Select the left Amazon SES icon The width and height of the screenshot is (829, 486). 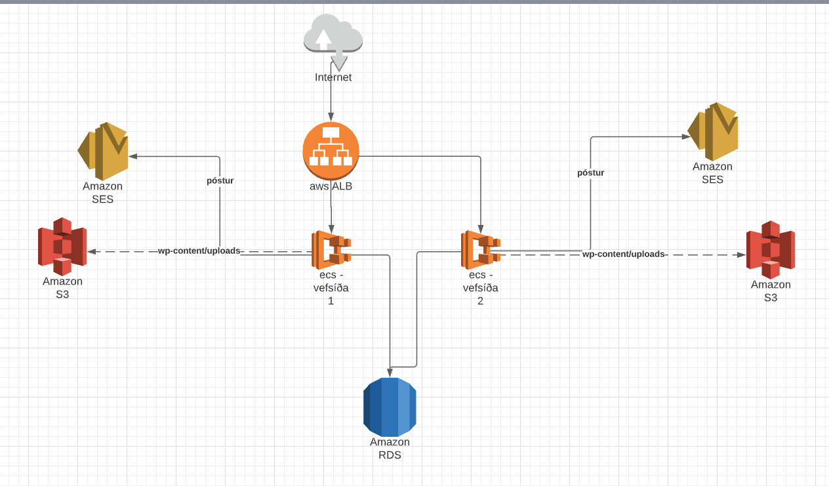[102, 152]
